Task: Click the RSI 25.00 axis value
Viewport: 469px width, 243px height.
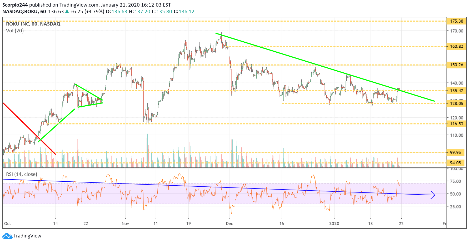Action: (455, 206)
